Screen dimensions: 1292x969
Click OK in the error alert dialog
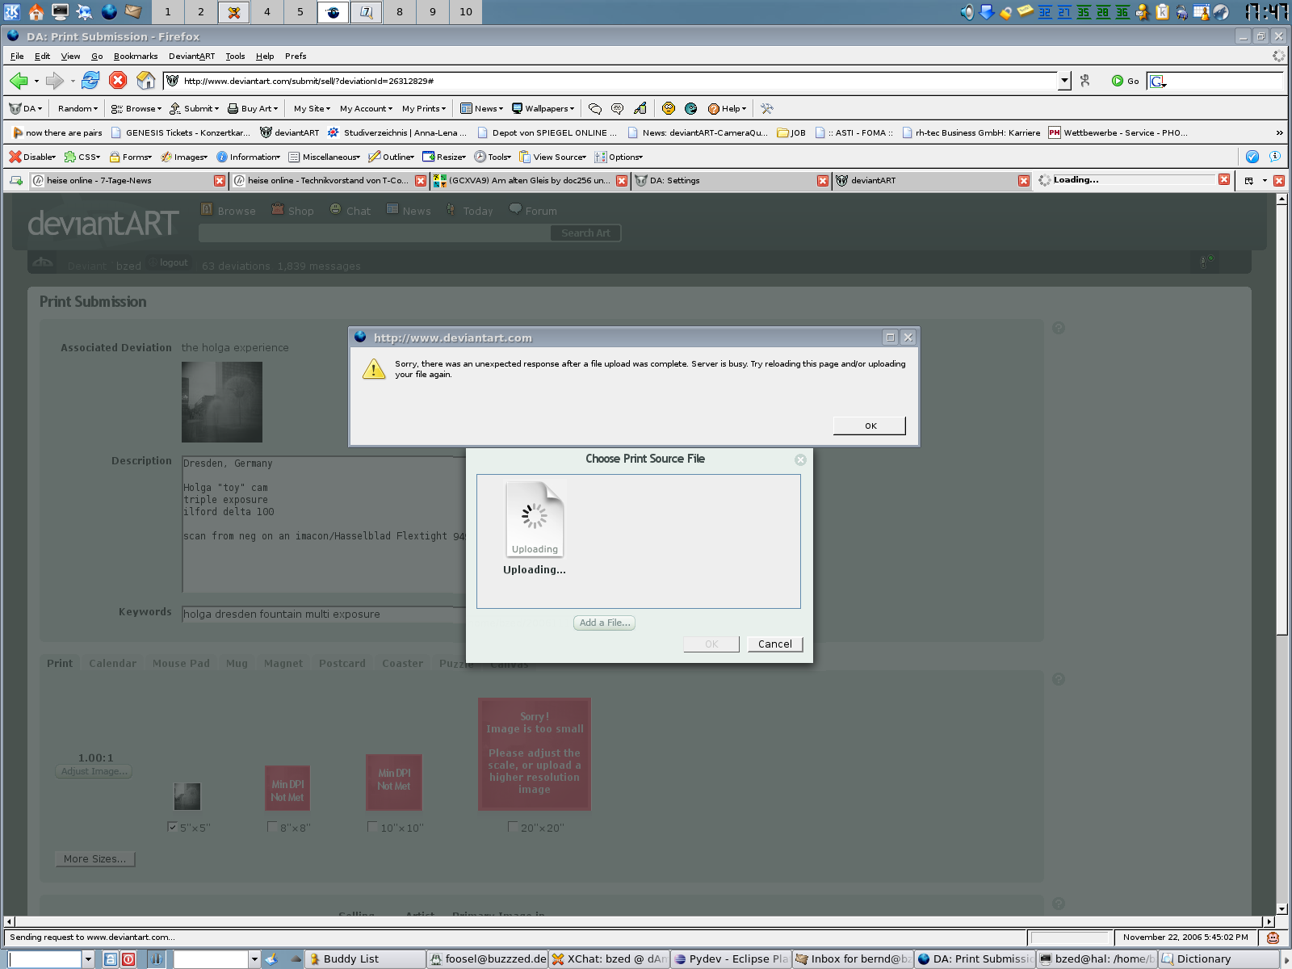coord(870,426)
